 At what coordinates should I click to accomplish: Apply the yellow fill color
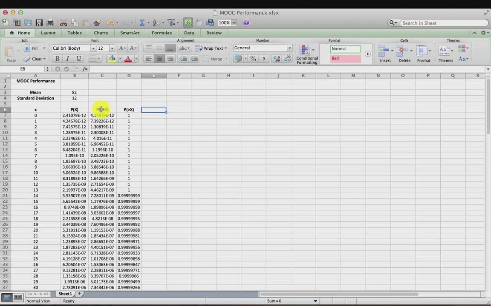(112, 59)
